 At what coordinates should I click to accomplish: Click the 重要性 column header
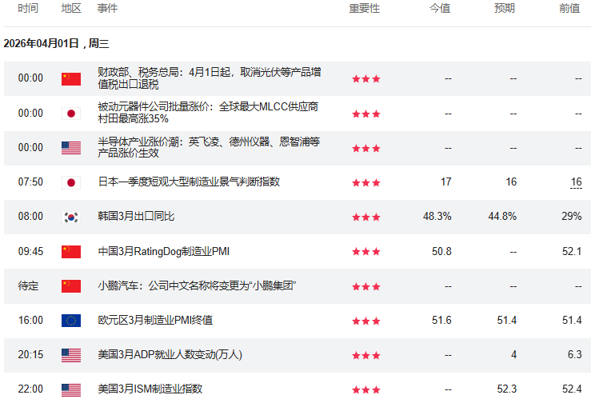coord(364,8)
